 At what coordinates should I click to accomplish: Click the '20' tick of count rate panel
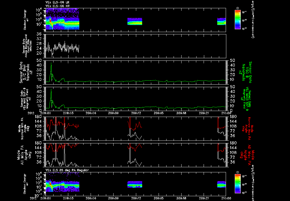39,53
